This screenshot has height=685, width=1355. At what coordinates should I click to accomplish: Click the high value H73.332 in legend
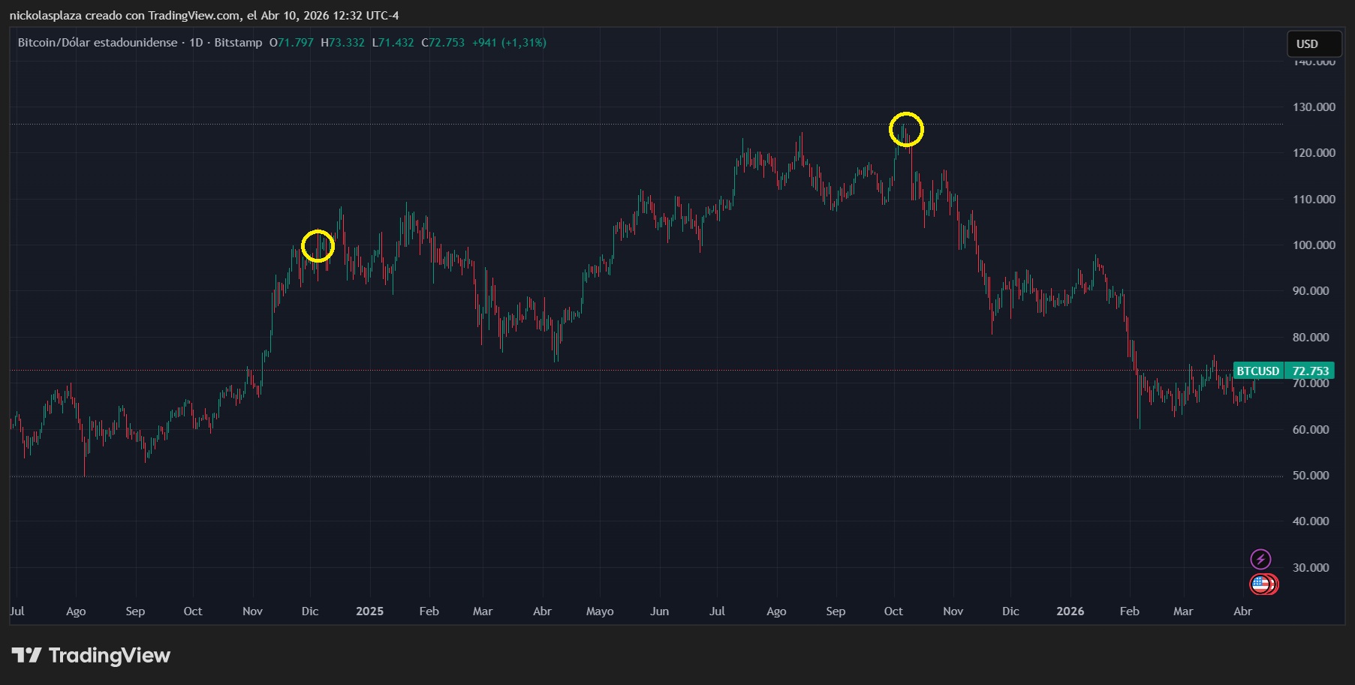(342, 43)
